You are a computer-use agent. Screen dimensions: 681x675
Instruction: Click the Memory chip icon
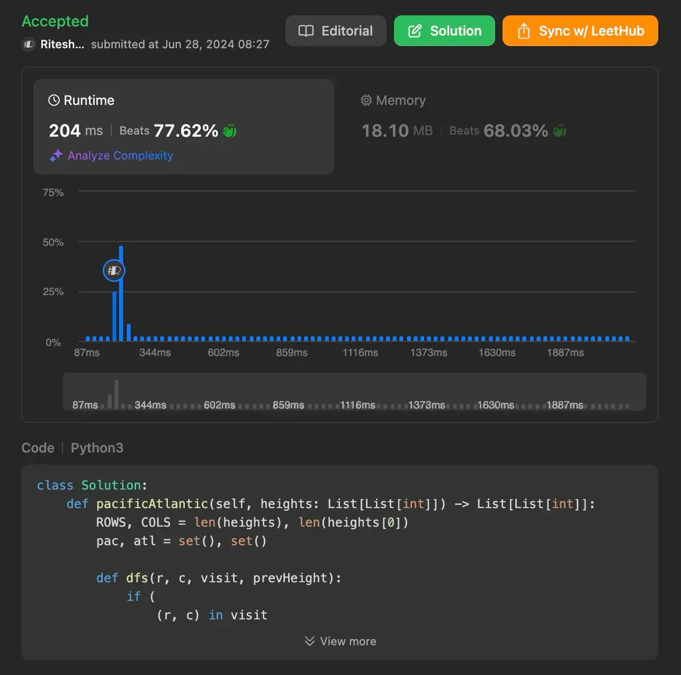coord(366,100)
